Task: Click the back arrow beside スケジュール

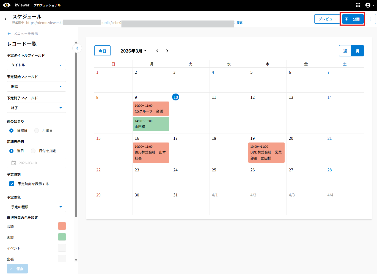Action: pyautogui.click(x=5, y=19)
